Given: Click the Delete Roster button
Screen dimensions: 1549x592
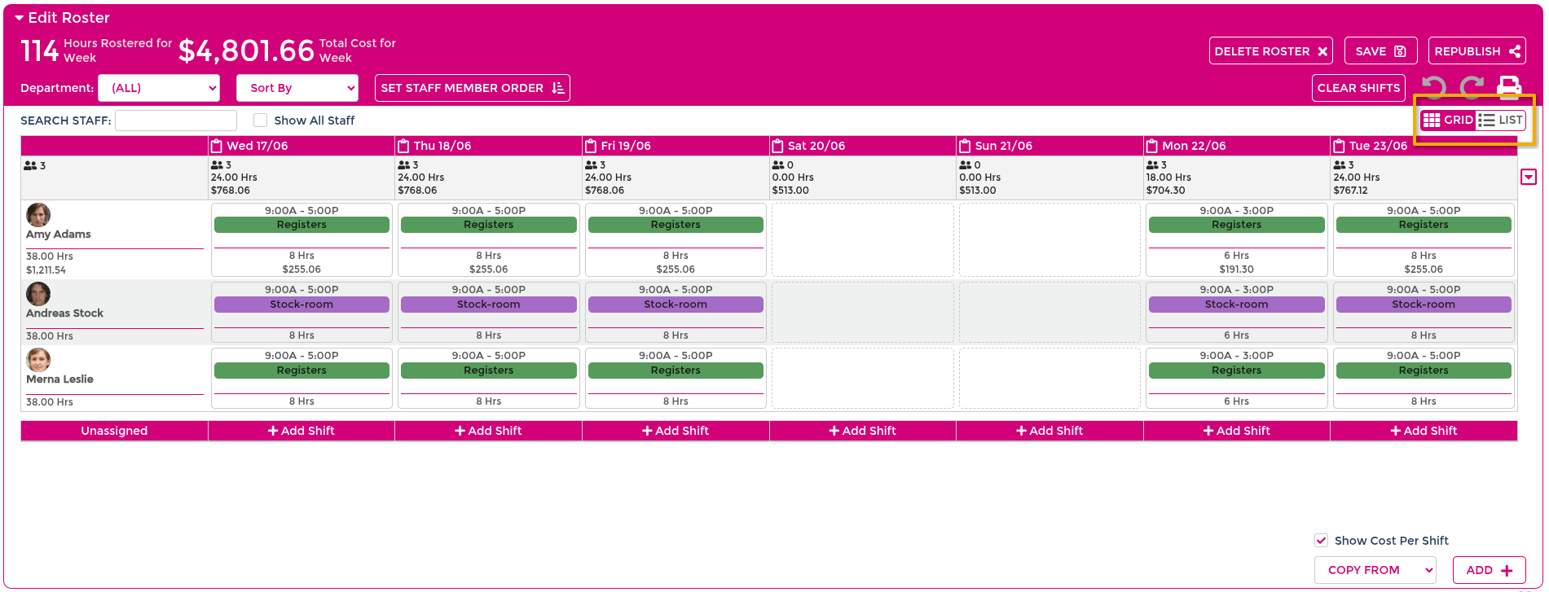Looking at the screenshot, I should tap(1271, 50).
